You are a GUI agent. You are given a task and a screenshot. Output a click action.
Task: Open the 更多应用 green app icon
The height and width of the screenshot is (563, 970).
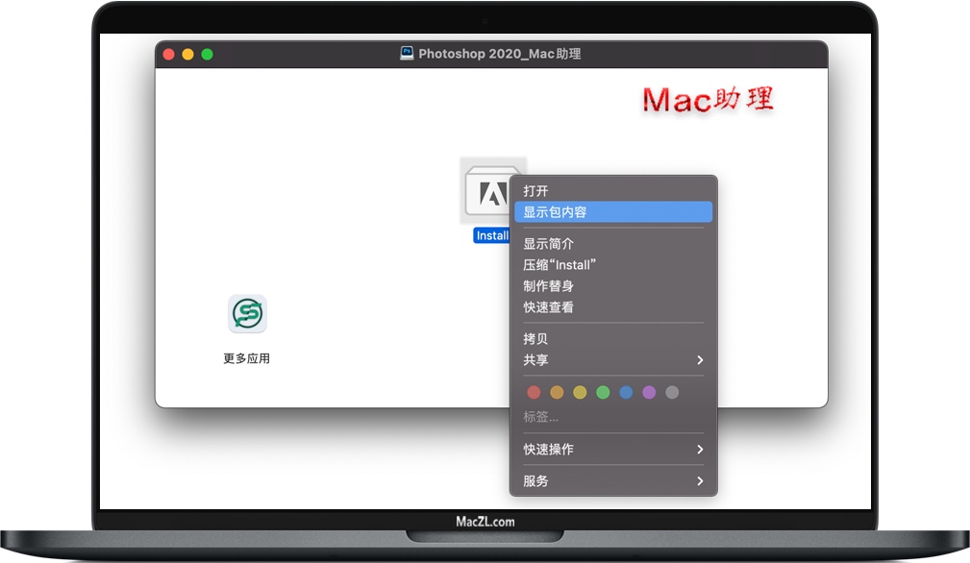(x=247, y=314)
